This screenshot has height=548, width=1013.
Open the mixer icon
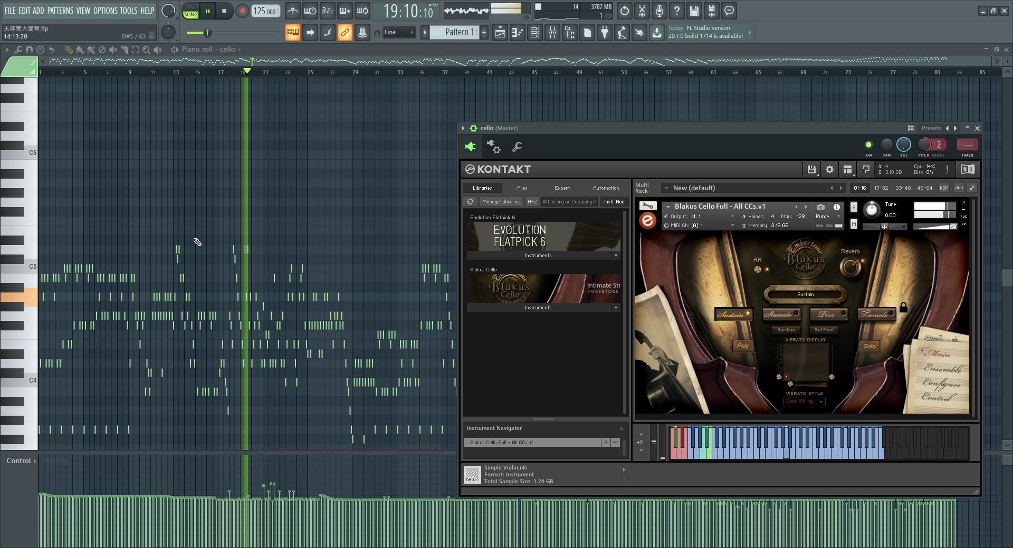pos(552,33)
